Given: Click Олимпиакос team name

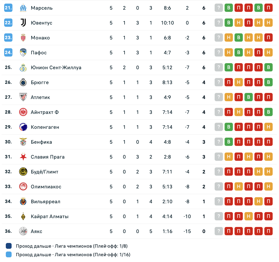Looking at the screenshot, I should (46, 187).
